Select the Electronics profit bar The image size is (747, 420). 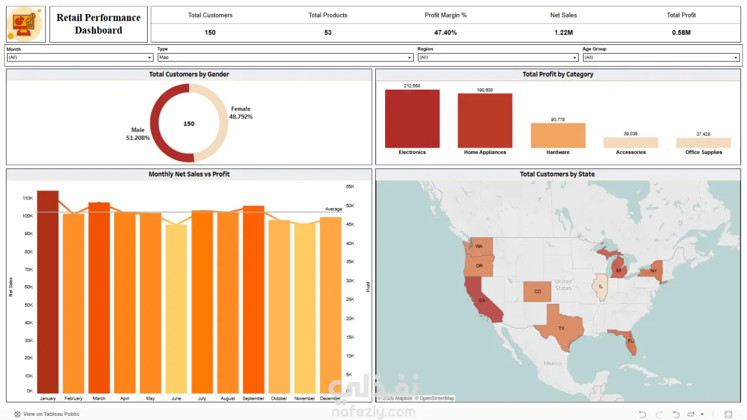coord(412,118)
